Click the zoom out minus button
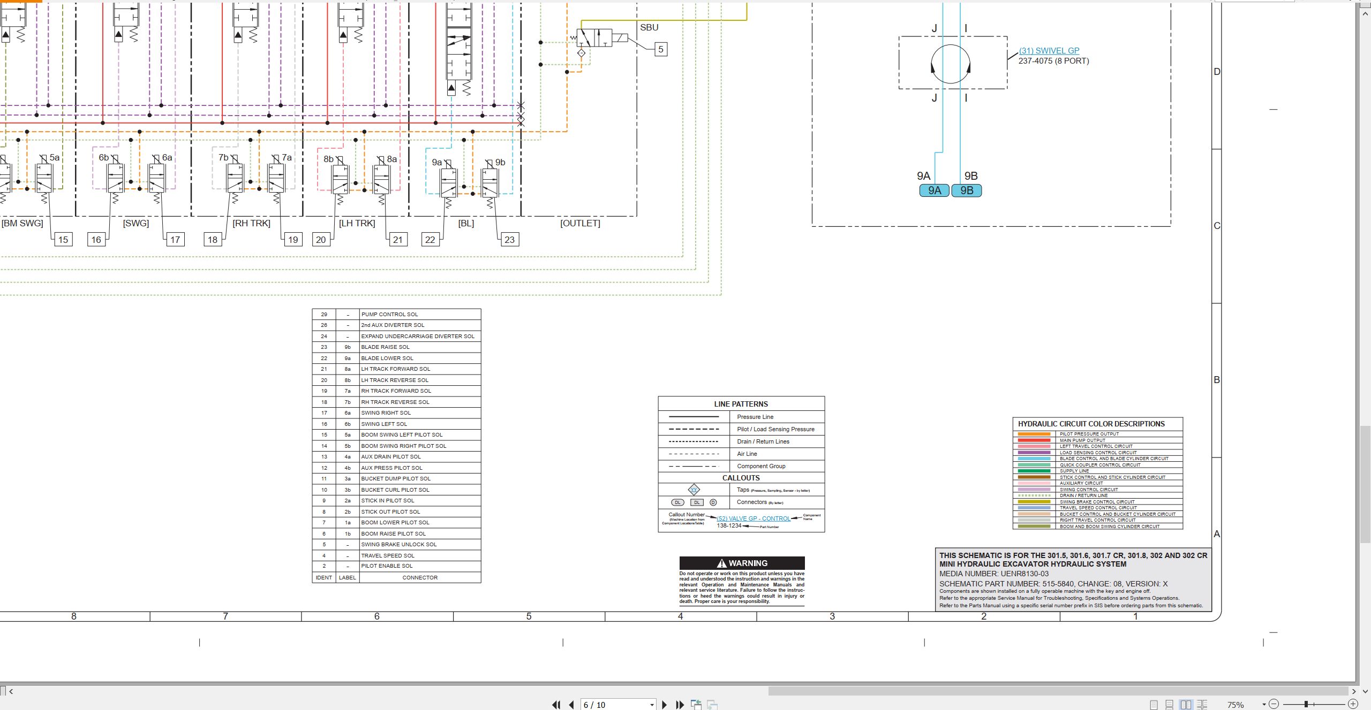Viewport: 1371px width, 710px height. tap(1274, 704)
